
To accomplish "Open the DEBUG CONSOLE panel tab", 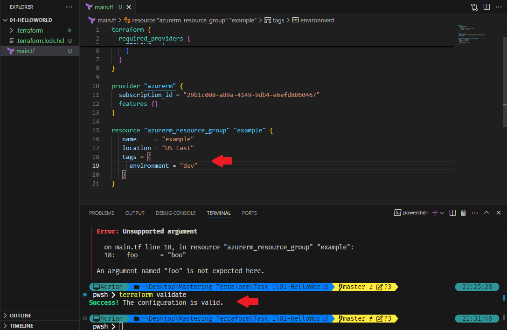I will [x=175, y=213].
